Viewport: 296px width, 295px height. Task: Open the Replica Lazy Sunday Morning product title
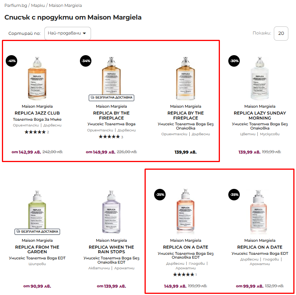tap(260, 116)
